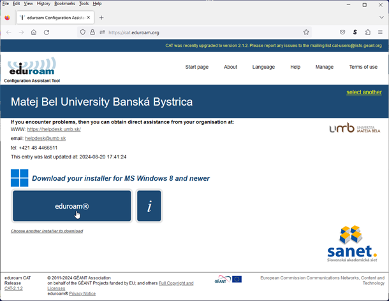Click the helpdesk@umb.sk email link
Image resolution: width=389 pixels, height=301 pixels.
45,138
